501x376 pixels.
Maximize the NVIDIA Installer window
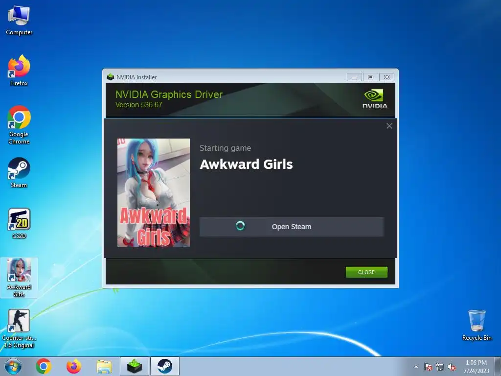(370, 77)
